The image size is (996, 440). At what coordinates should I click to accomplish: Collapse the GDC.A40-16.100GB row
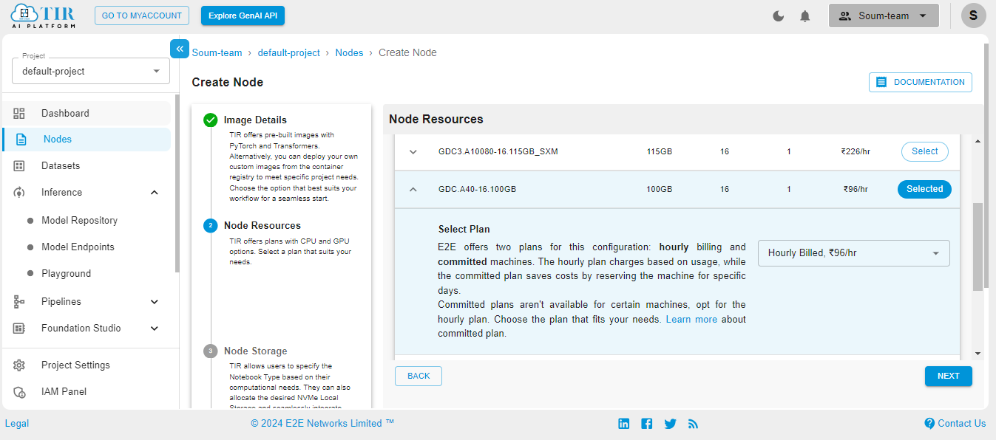[413, 190]
